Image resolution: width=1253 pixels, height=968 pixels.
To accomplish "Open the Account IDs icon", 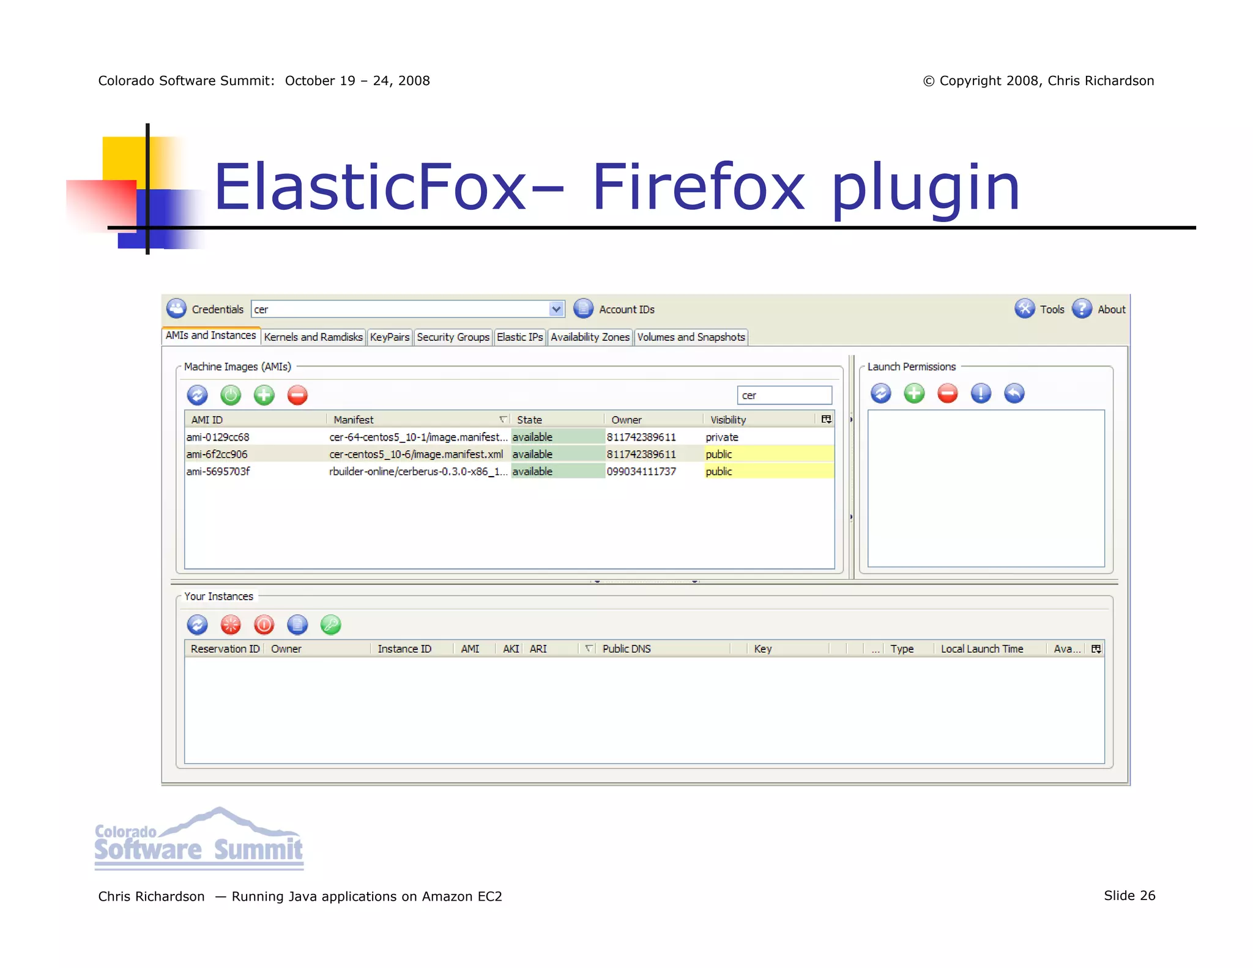I will (583, 309).
